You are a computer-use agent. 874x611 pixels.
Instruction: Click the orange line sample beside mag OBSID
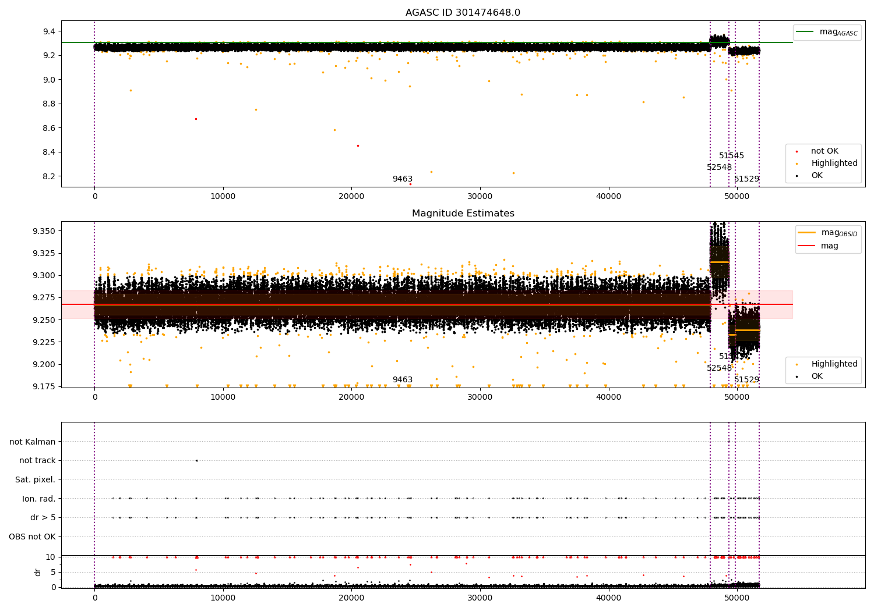click(x=806, y=233)
